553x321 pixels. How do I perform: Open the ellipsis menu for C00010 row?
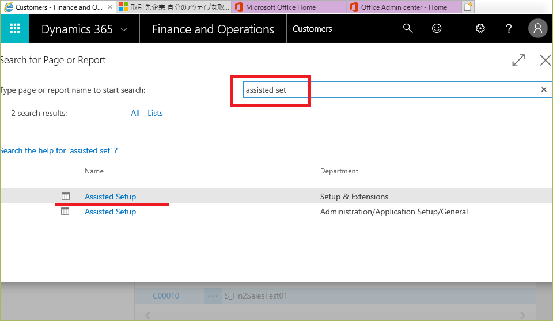point(213,296)
